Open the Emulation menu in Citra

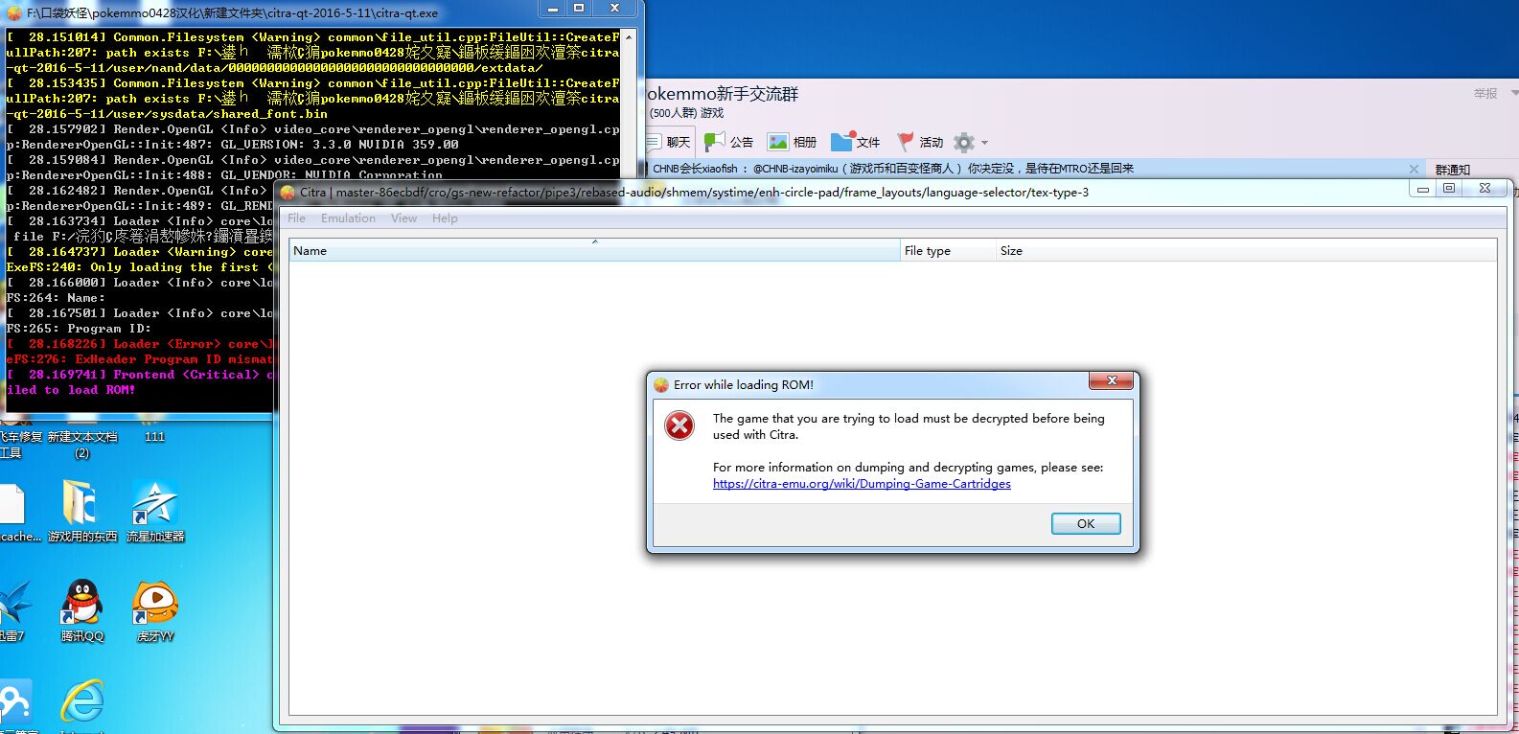pos(348,218)
